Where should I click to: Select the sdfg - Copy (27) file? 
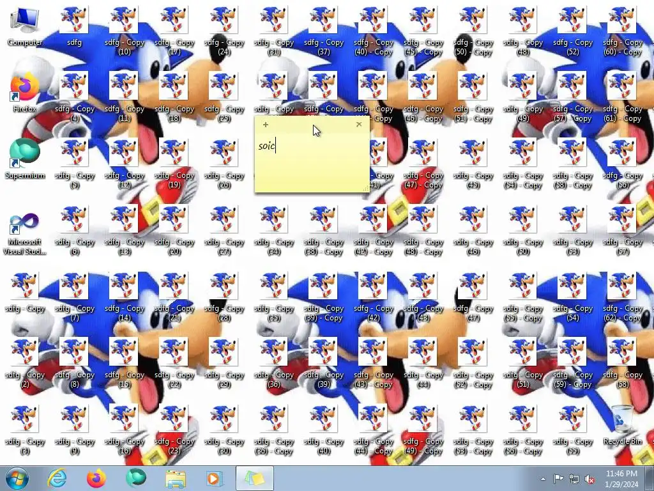click(224, 230)
